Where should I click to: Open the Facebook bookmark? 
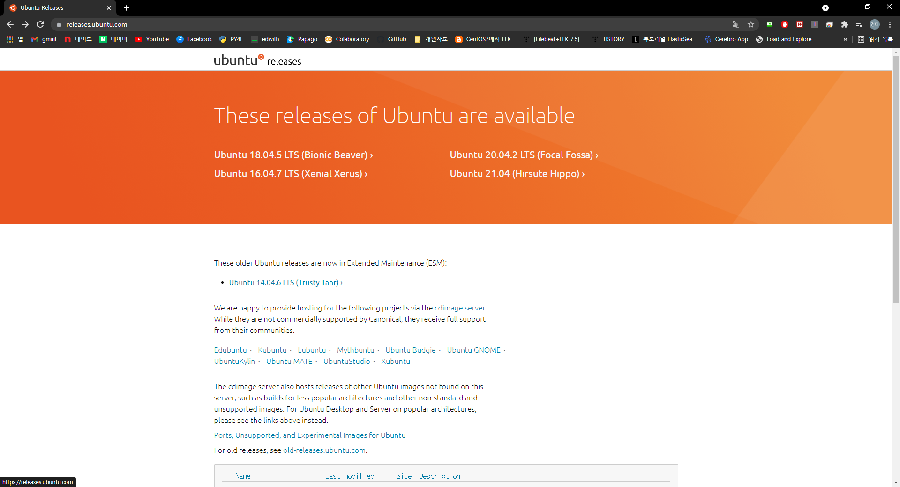pos(194,39)
